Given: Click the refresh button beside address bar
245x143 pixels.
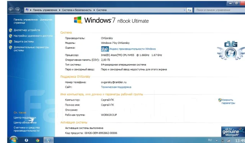Looking at the screenshot, I should 189,10.
